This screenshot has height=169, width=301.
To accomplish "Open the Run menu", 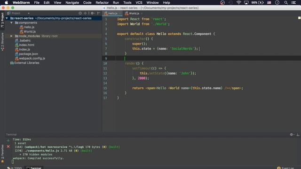I will (x=116, y=3).
